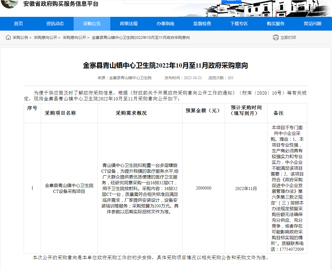Click 立即打印 link
Viewport: 332px width, 270px height.
coord(288,38)
